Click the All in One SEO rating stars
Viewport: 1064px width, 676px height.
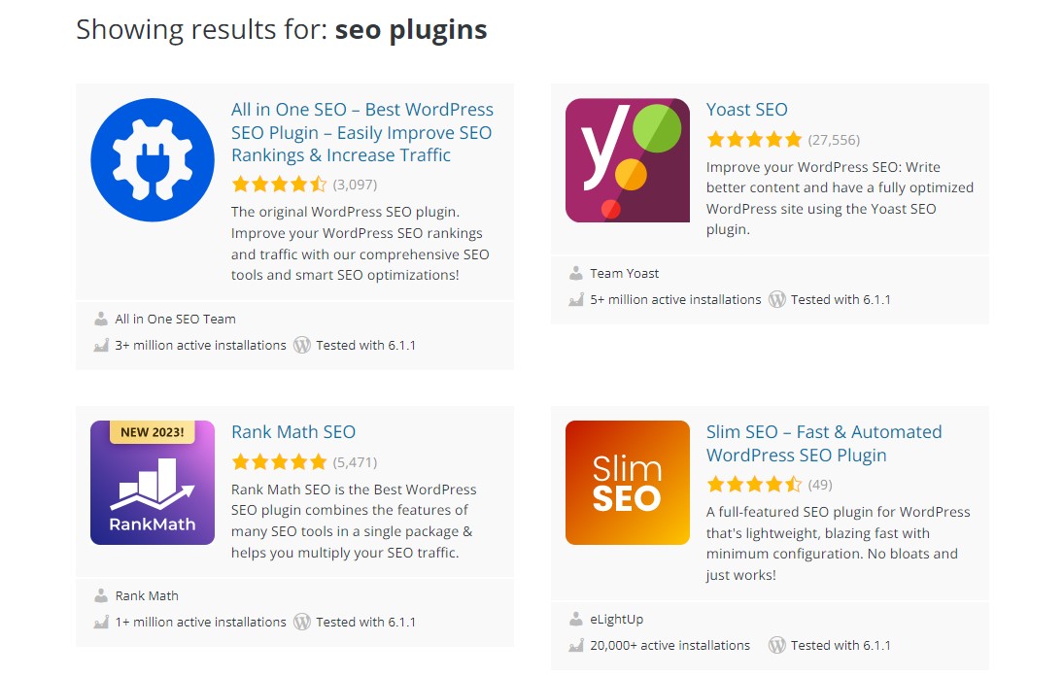pos(279,184)
